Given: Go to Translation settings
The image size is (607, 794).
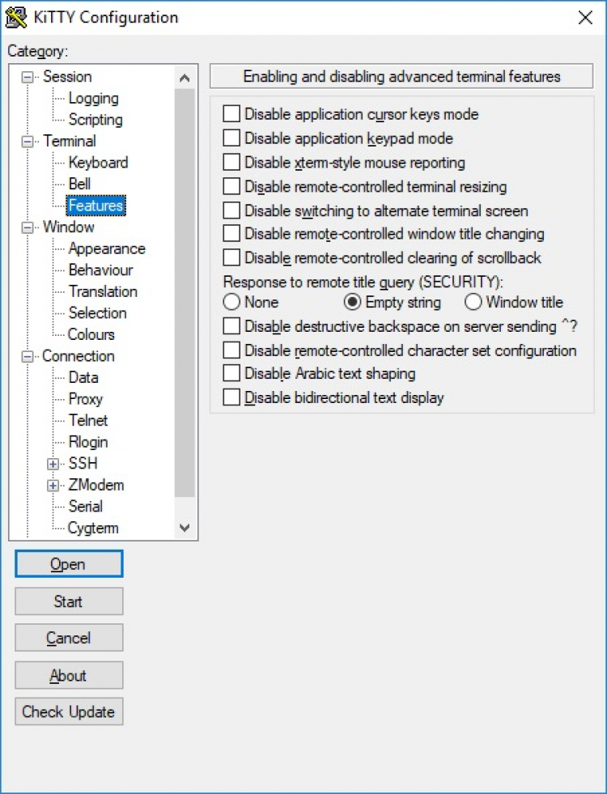Looking at the screenshot, I should pos(103,291).
